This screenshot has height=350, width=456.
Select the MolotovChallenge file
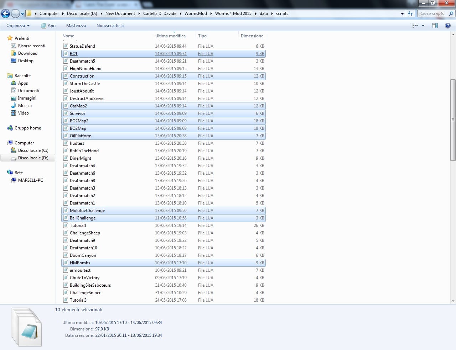(x=164, y=211)
